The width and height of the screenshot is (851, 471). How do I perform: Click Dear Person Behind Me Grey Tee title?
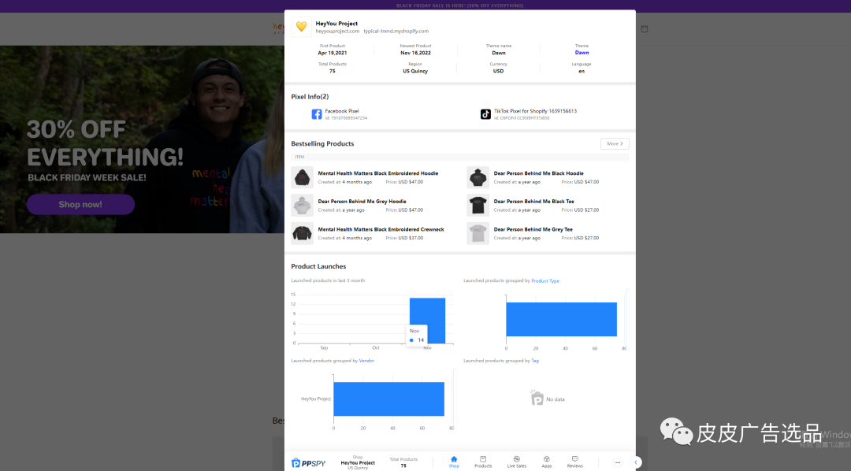(x=533, y=229)
